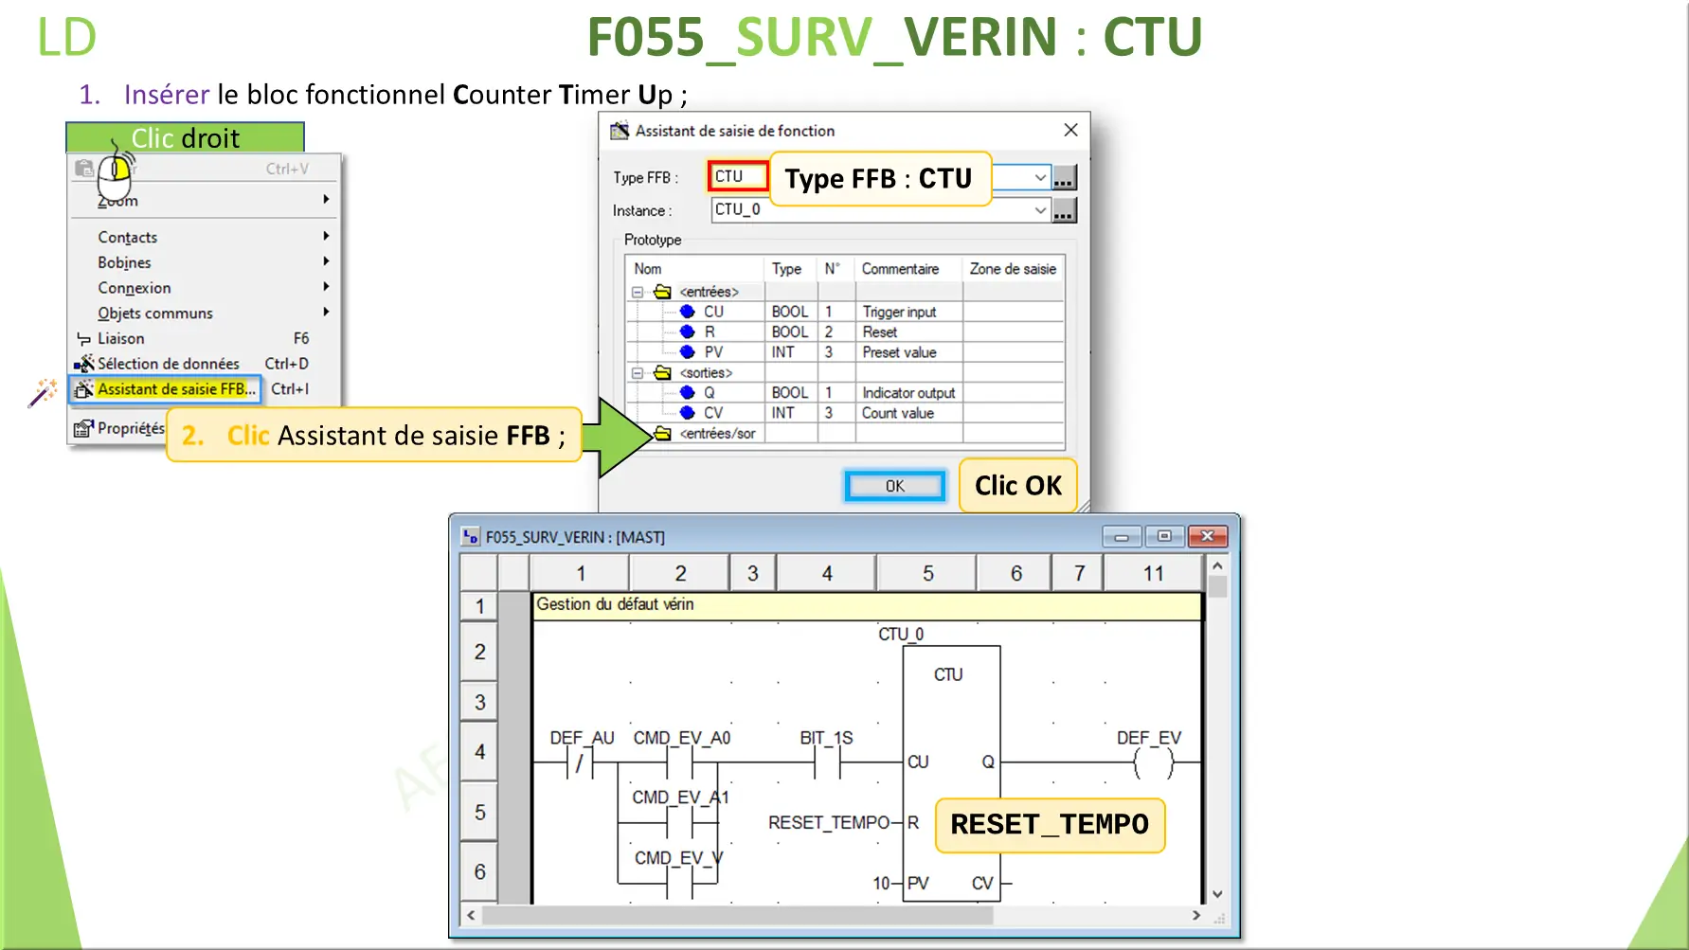This screenshot has width=1689, height=950.
Task: Click the Propriétés icon in the context menu
Action: pos(83,427)
